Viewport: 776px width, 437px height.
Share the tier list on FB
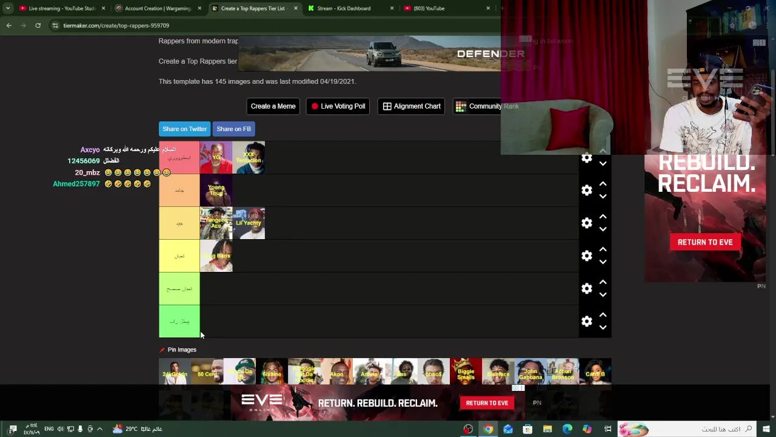click(233, 129)
